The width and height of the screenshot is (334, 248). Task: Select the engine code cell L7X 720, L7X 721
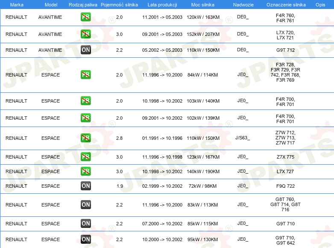[285, 35]
